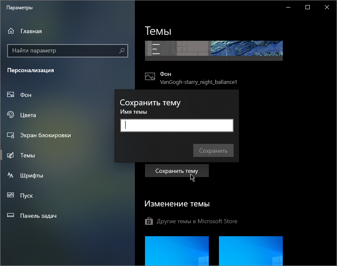Click the Экран блокировки monitor icon
Image resolution: width=337 pixels, height=266 pixels.
[x=11, y=135]
